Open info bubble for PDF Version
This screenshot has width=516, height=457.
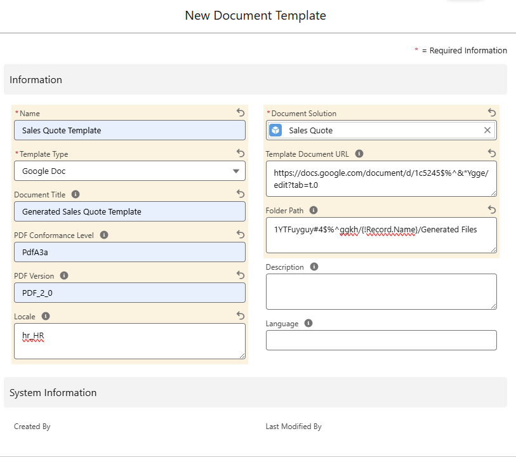coord(64,275)
